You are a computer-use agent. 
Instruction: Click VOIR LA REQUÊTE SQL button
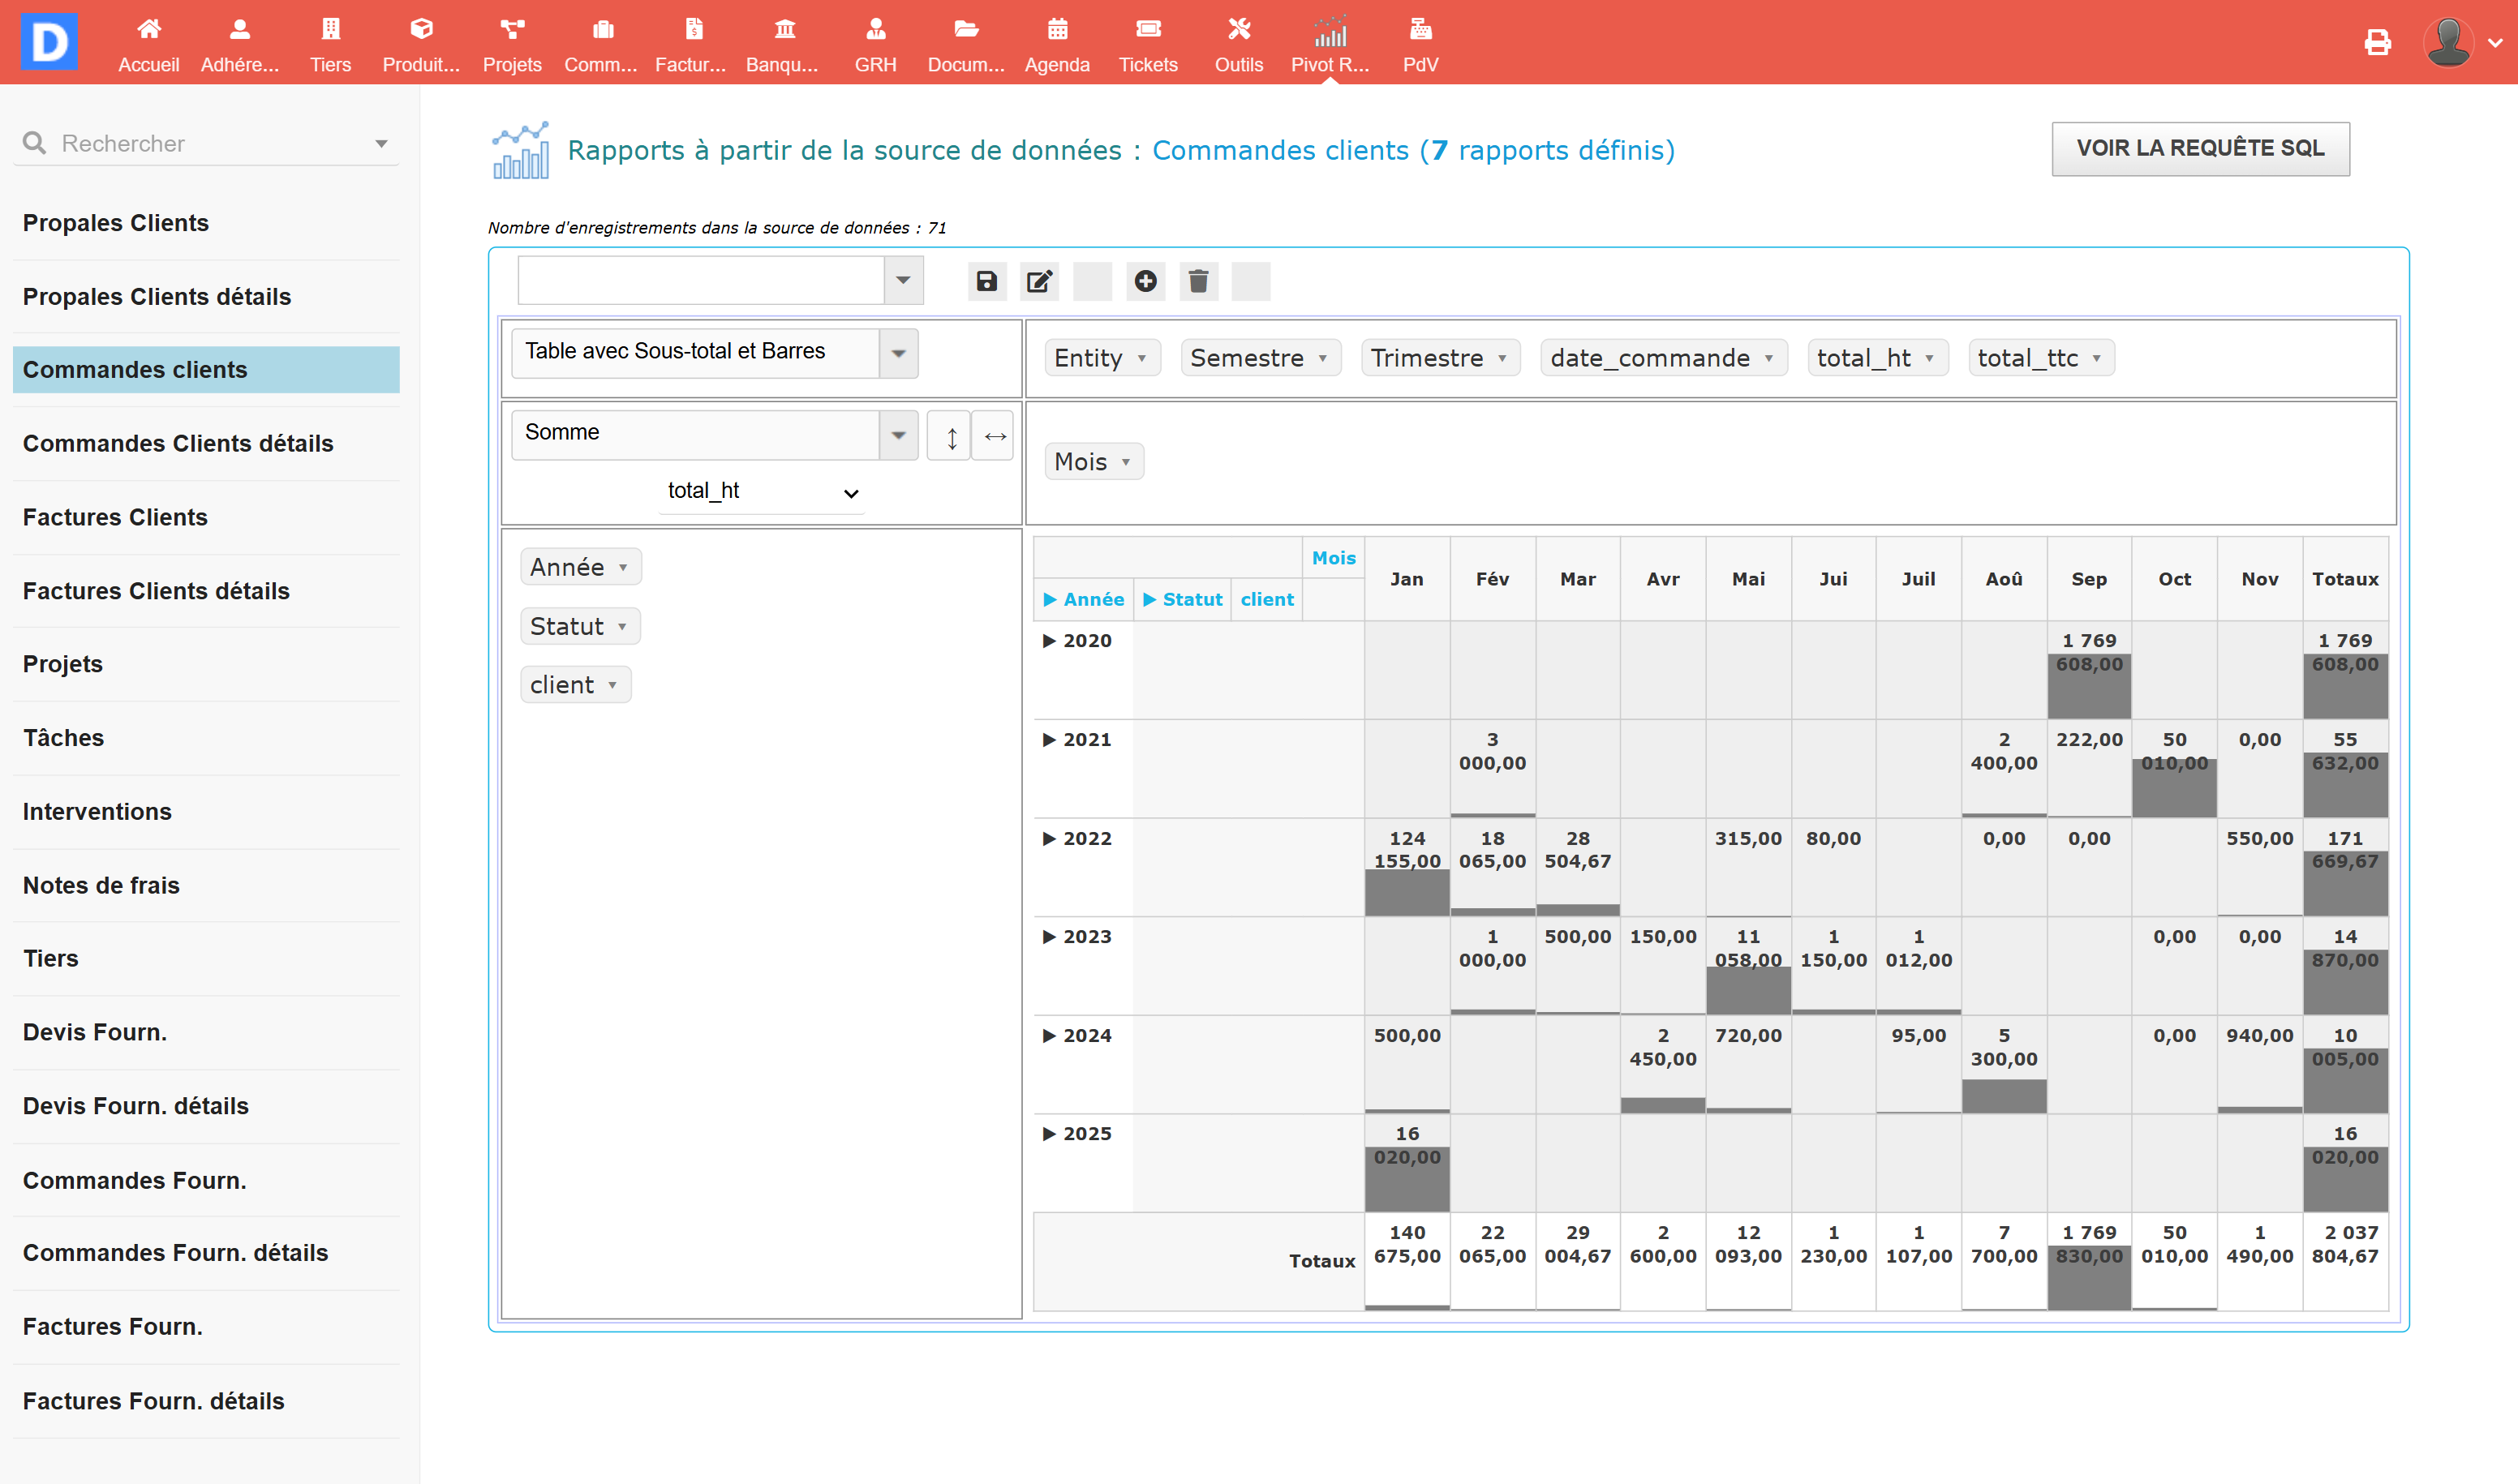[x=2199, y=148]
